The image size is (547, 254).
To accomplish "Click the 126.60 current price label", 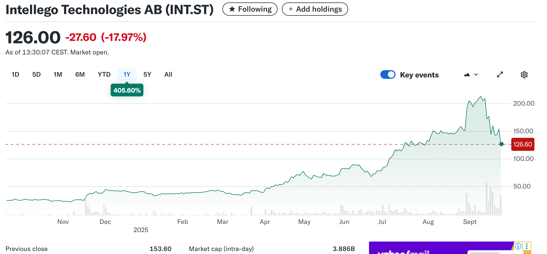I will click(x=523, y=144).
